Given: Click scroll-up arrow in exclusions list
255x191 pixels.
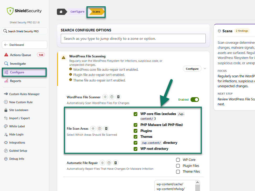Looking at the screenshot, I should [197, 182].
